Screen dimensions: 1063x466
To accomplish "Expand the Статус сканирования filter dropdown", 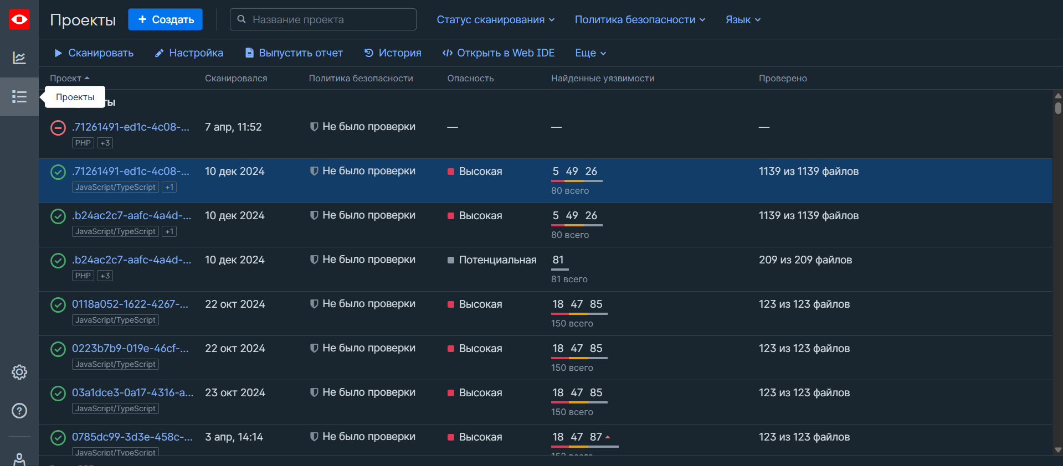I will [495, 20].
